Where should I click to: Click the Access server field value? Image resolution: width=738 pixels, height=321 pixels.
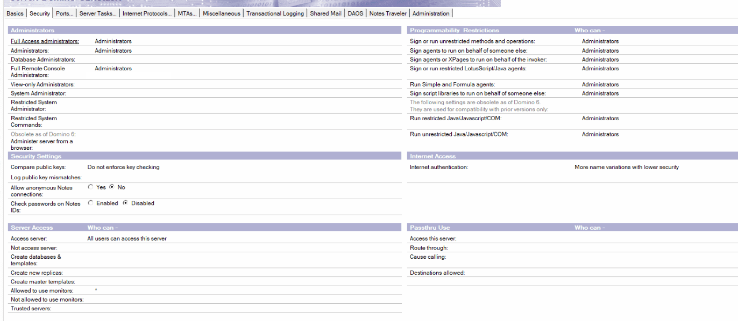pos(127,239)
